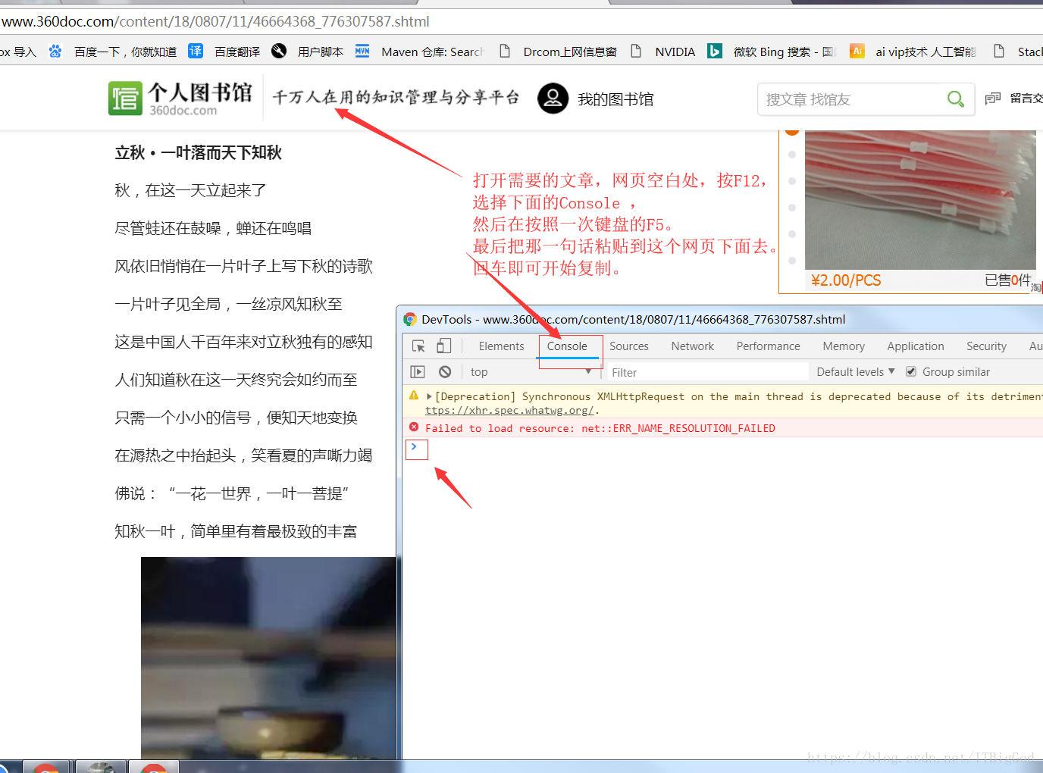Click the 留言交流 message icon
This screenshot has width=1043, height=773.
tap(993, 99)
